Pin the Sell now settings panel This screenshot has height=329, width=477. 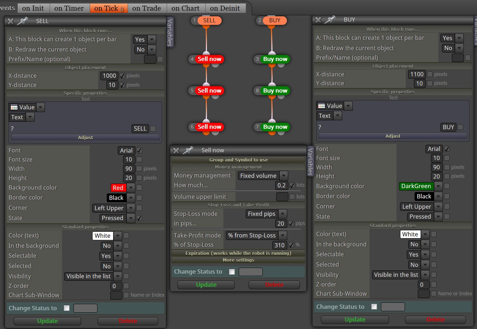tap(187, 150)
